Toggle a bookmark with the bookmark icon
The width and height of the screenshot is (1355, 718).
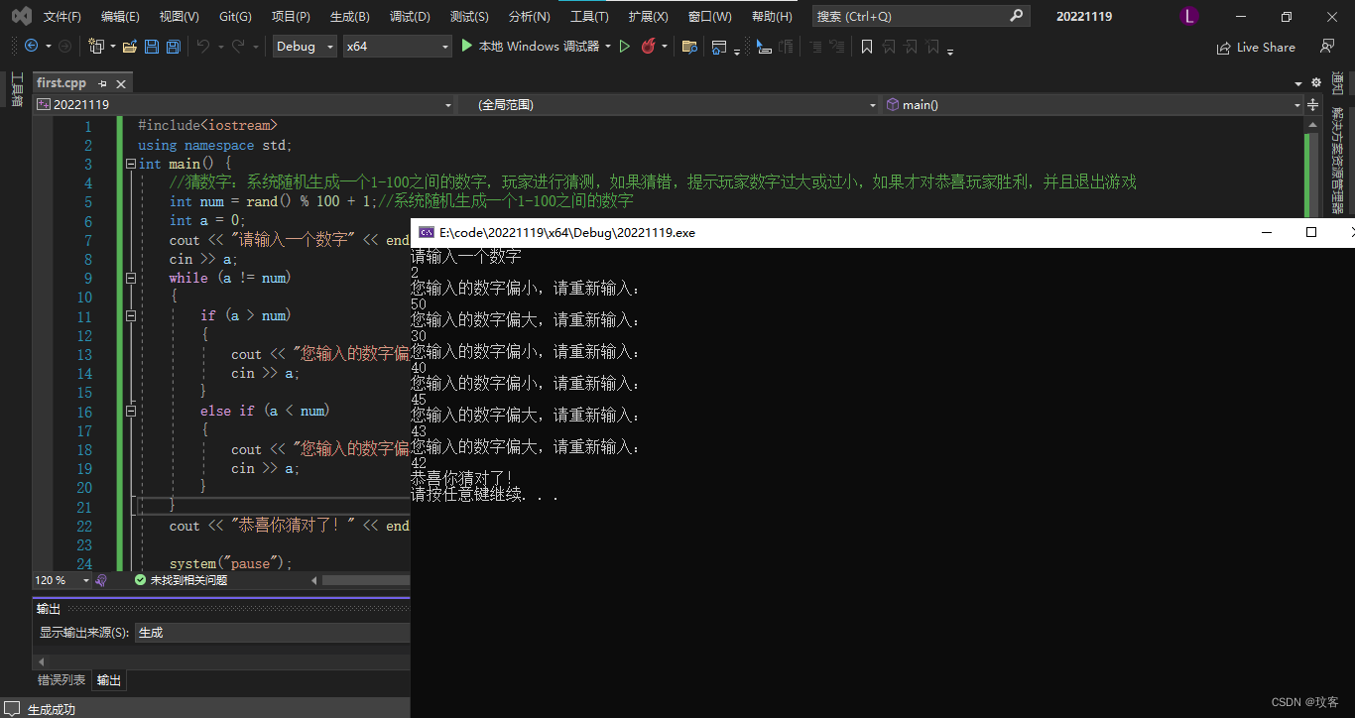click(x=867, y=47)
